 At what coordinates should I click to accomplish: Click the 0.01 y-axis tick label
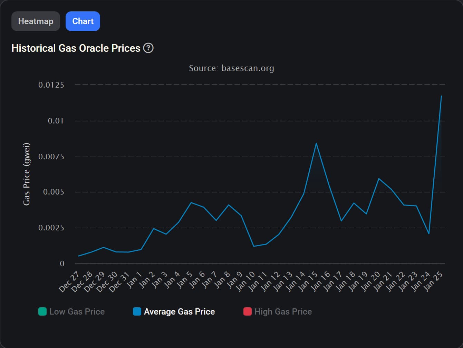(x=56, y=121)
